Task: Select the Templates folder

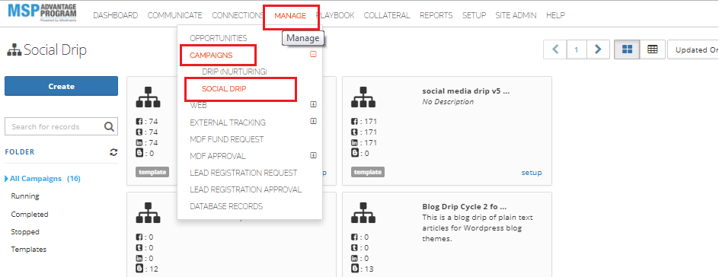Action: 29,250
